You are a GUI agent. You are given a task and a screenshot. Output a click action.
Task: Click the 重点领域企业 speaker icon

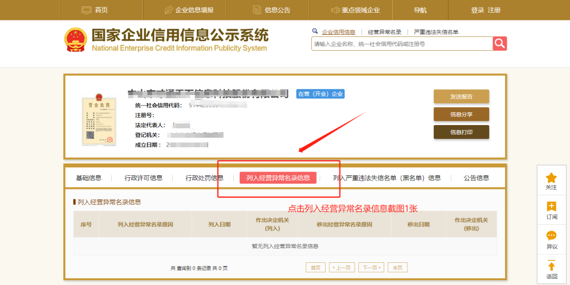coord(335,10)
